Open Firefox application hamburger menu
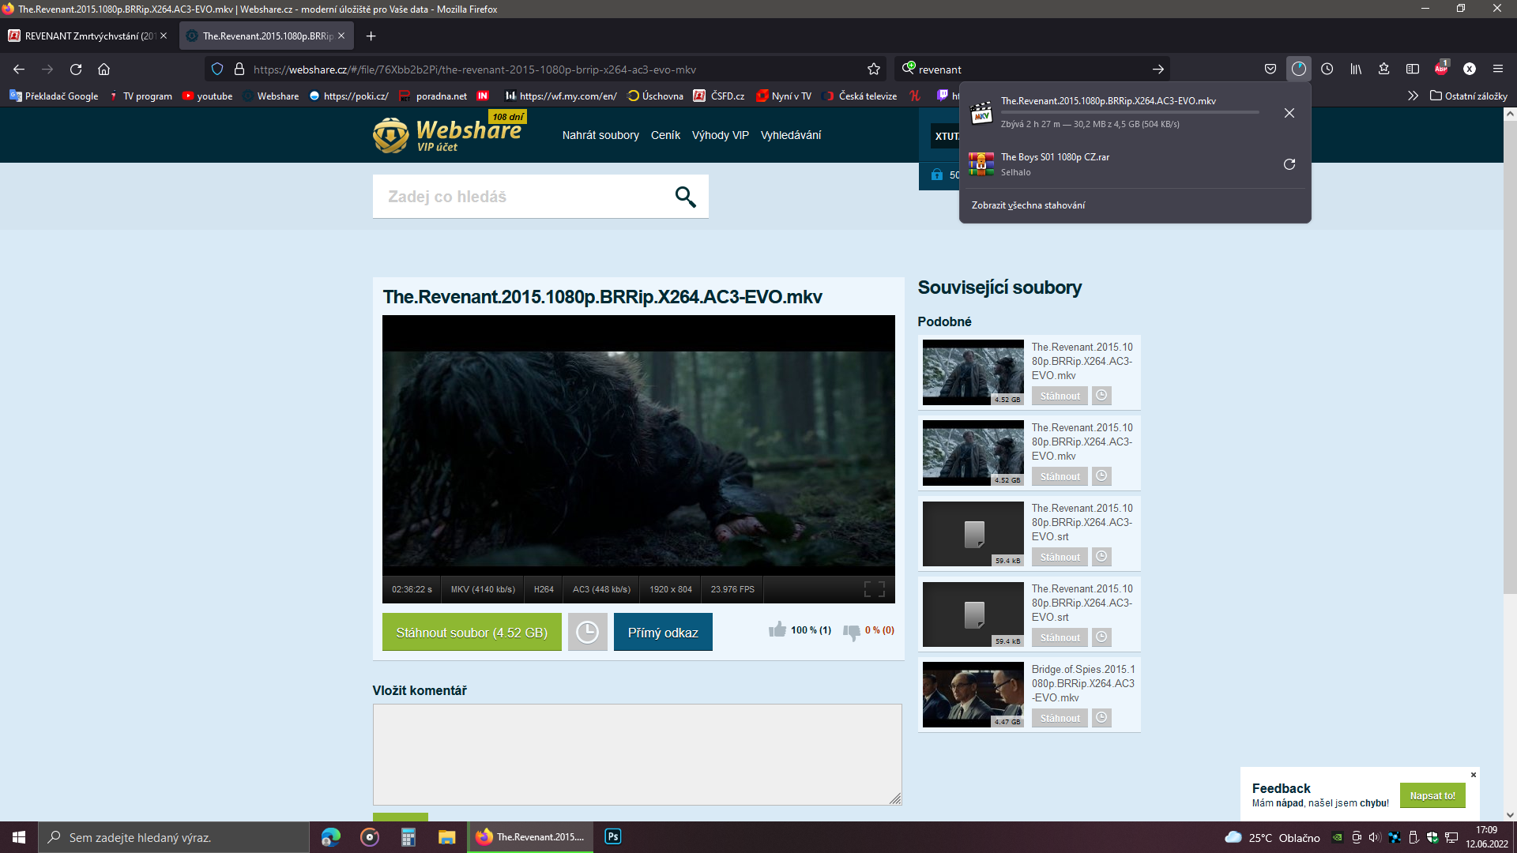Screen dimensions: 1517x853 tap(1497, 70)
